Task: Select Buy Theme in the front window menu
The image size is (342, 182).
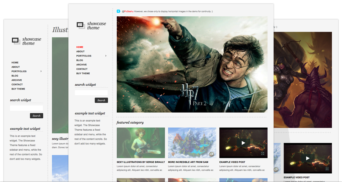Action: coord(83,73)
